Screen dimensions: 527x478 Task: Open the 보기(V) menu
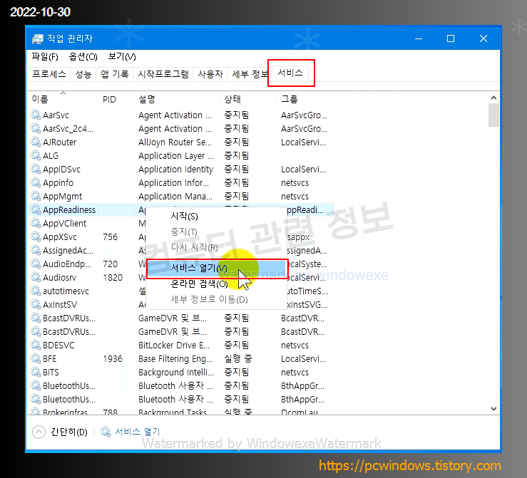[122, 56]
